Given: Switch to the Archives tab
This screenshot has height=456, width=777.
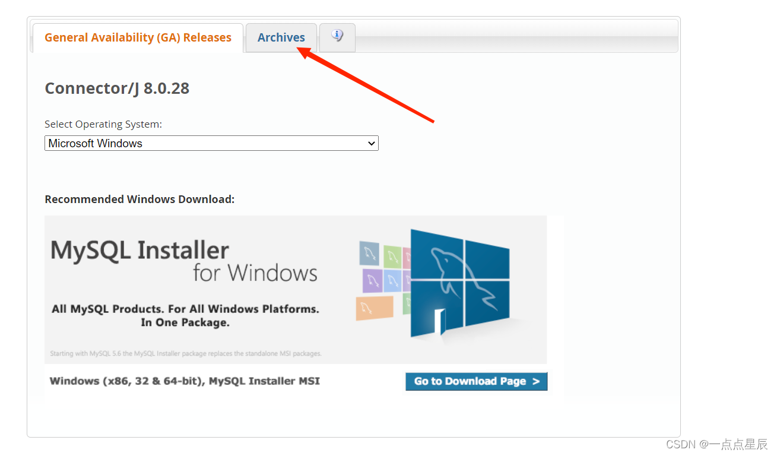Looking at the screenshot, I should (281, 37).
